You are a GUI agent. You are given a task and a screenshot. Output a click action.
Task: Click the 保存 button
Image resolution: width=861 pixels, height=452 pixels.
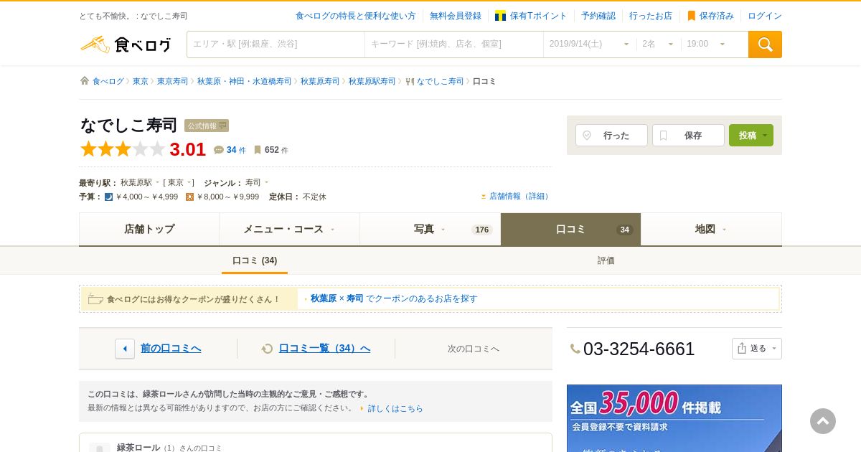[688, 136]
